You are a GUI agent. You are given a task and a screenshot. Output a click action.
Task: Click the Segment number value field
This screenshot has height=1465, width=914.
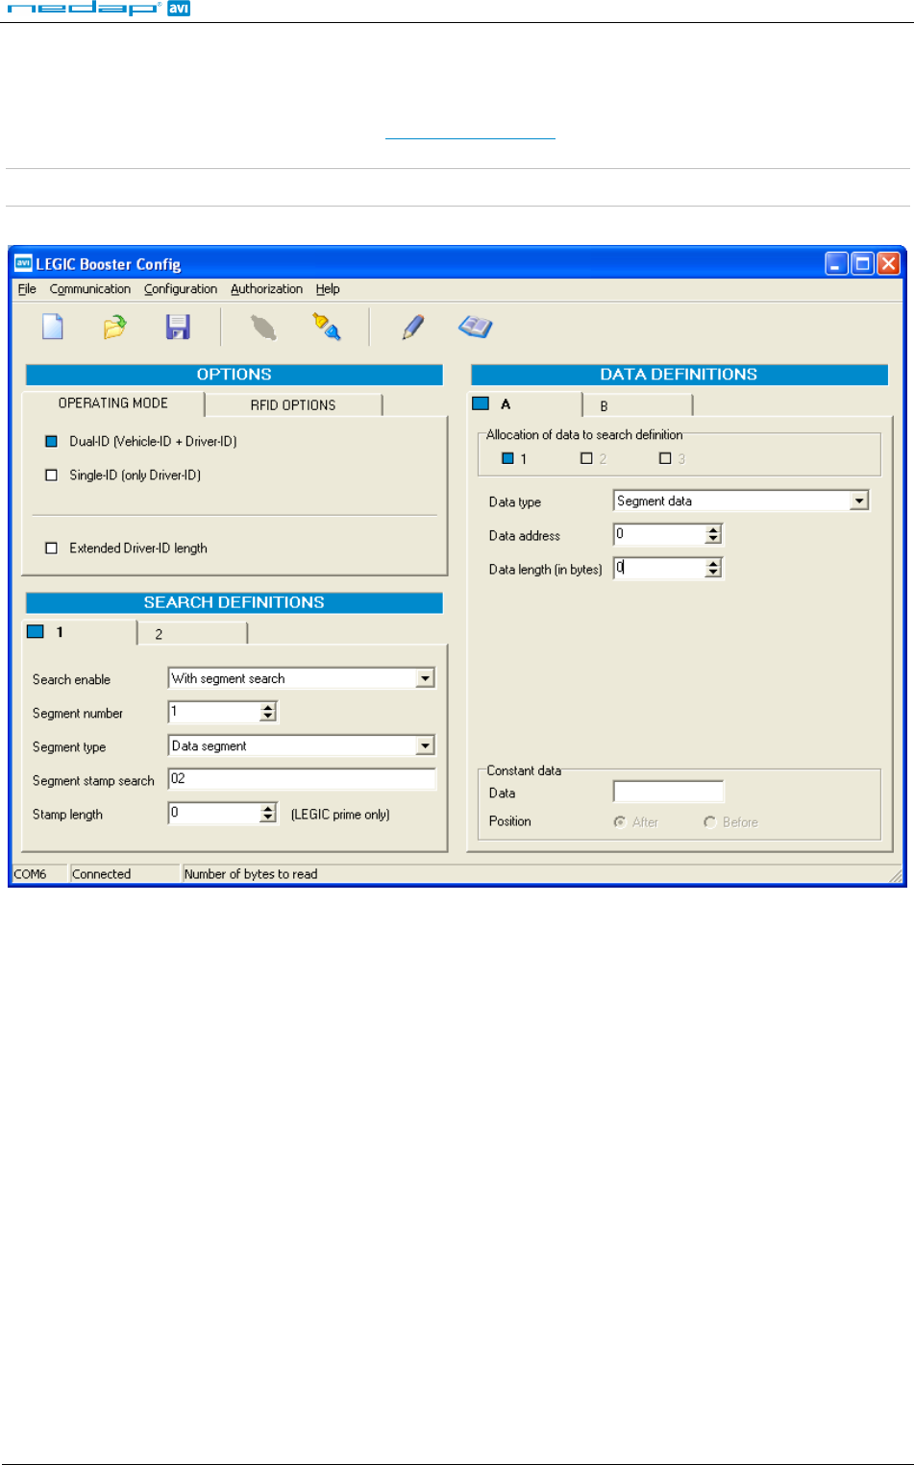213,712
